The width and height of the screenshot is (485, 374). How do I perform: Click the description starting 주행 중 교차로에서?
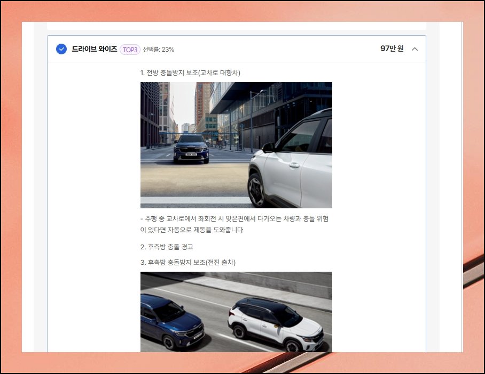(x=234, y=224)
